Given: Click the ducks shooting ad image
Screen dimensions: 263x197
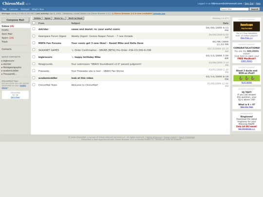Looking at the screenshot, I should pyautogui.click(x=246, y=78).
